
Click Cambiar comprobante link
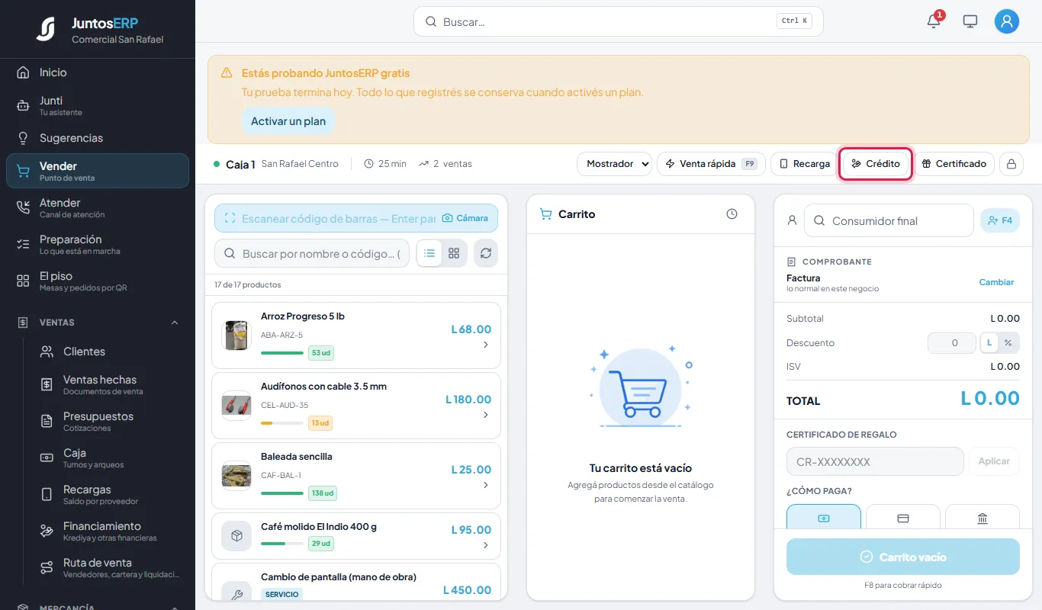[x=996, y=282]
